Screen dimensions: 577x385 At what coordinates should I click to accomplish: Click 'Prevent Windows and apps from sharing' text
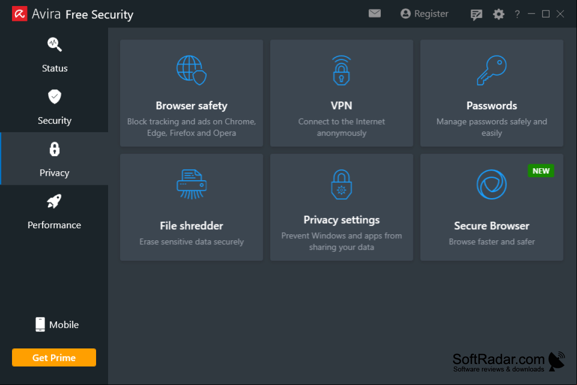(341, 241)
